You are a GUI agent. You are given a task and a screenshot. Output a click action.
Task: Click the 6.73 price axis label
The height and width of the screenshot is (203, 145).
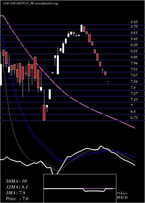(134, 118)
